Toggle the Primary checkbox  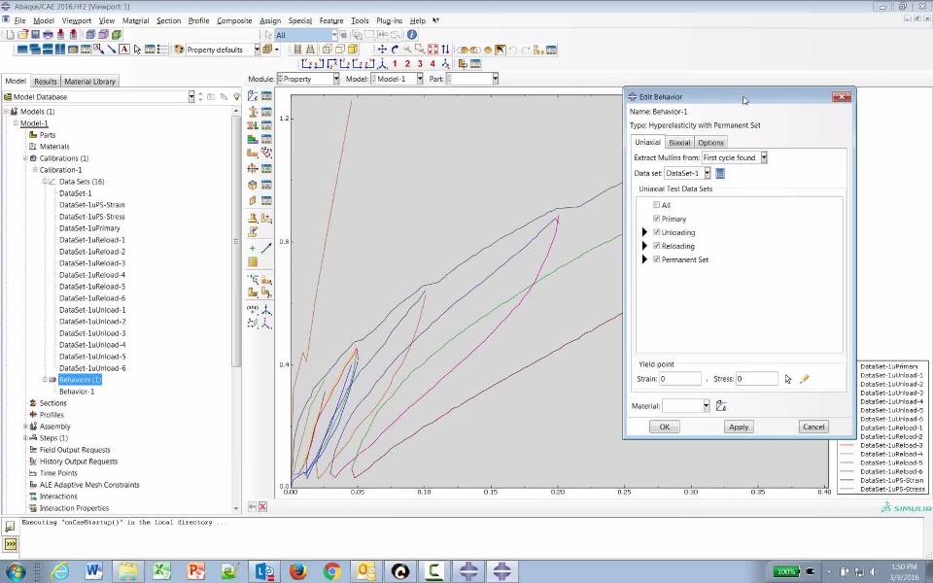(657, 219)
